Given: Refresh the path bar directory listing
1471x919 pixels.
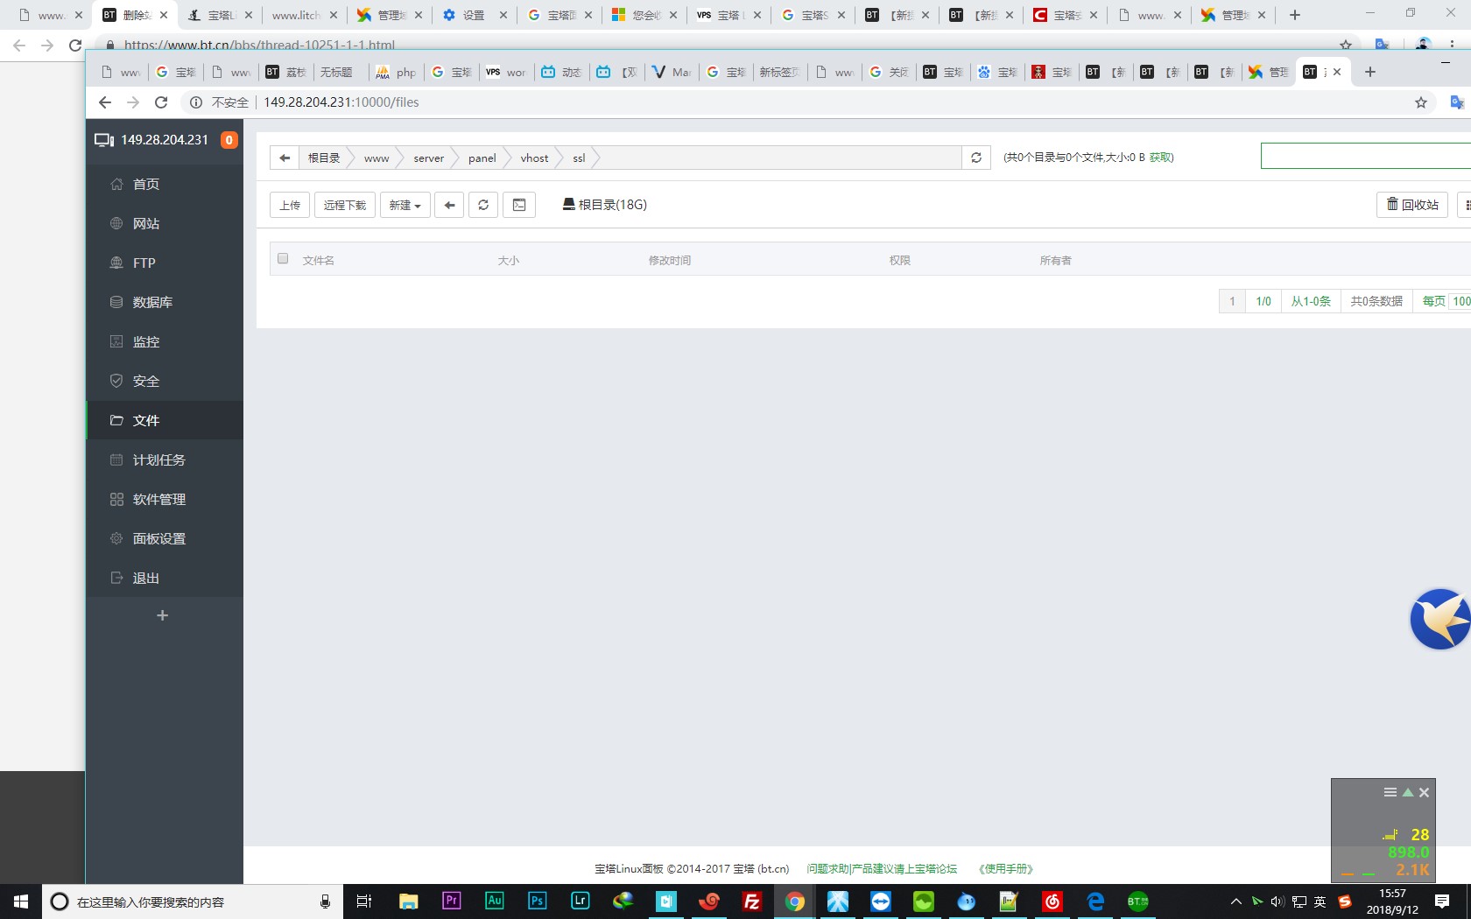Looking at the screenshot, I should point(976,158).
